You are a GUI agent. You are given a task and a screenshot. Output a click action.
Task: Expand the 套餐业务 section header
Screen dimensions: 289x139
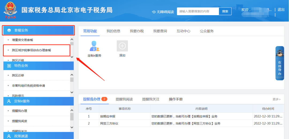coord(38,30)
